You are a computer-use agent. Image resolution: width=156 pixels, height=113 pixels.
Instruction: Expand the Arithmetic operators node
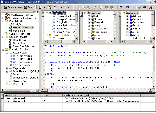click(127, 16)
